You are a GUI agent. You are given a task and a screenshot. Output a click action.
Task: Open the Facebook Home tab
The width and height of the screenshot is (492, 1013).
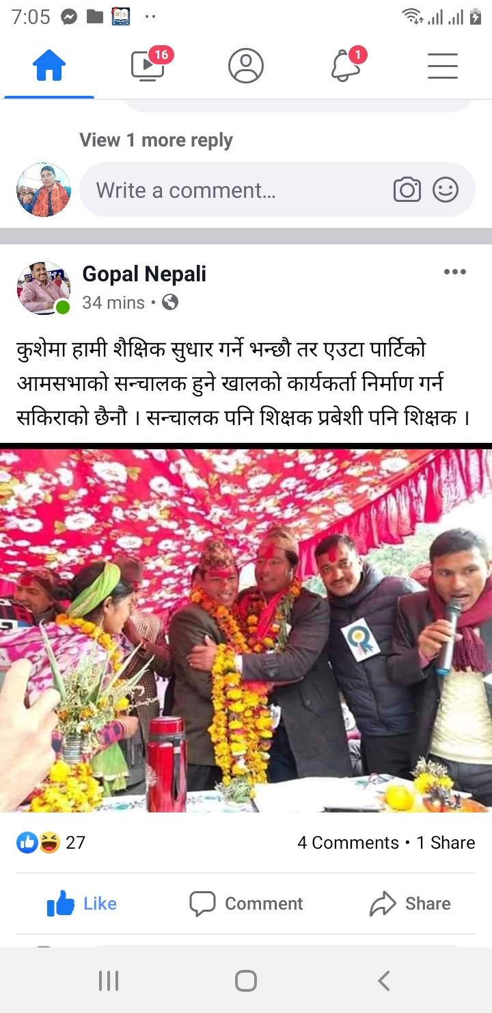click(49, 66)
